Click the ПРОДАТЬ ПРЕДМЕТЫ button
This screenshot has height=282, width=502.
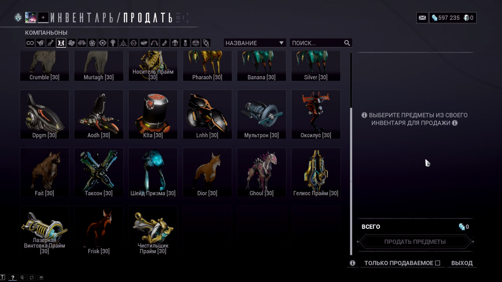click(415, 242)
